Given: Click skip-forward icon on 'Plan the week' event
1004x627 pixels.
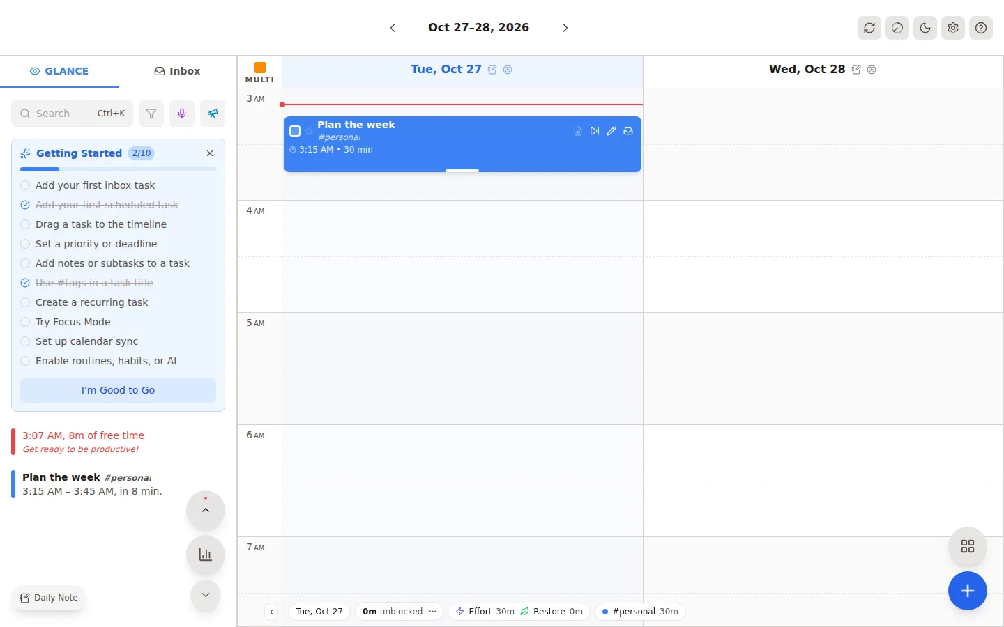Looking at the screenshot, I should (x=595, y=131).
